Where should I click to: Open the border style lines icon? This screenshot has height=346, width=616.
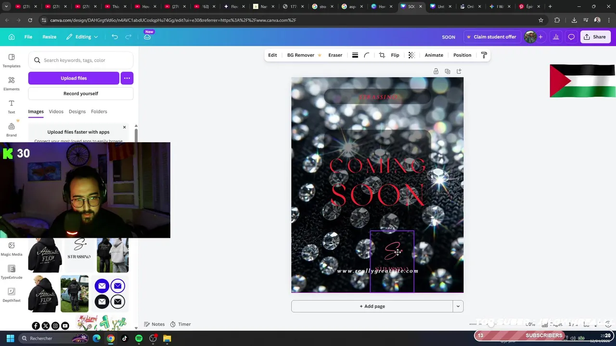tap(355, 55)
